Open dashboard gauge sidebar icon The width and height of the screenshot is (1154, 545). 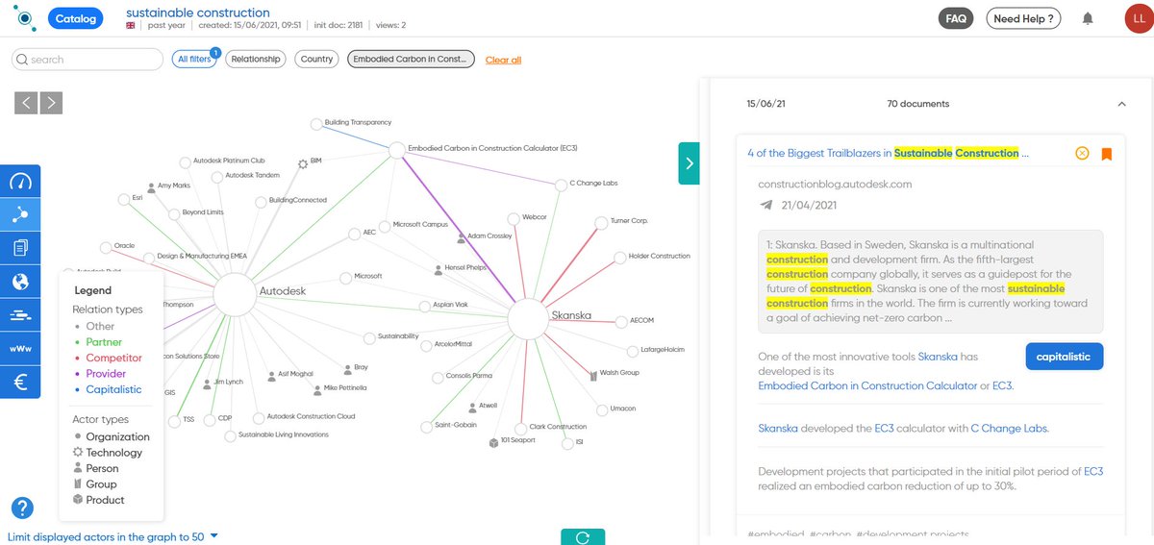pyautogui.click(x=20, y=182)
